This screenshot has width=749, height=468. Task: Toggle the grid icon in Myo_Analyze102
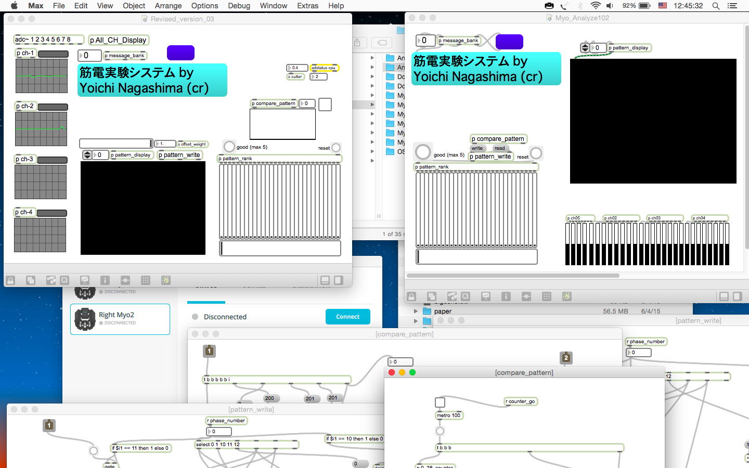tap(547, 296)
